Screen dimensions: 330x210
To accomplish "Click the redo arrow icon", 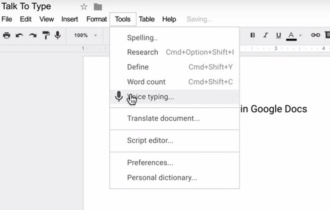I will (33, 35).
